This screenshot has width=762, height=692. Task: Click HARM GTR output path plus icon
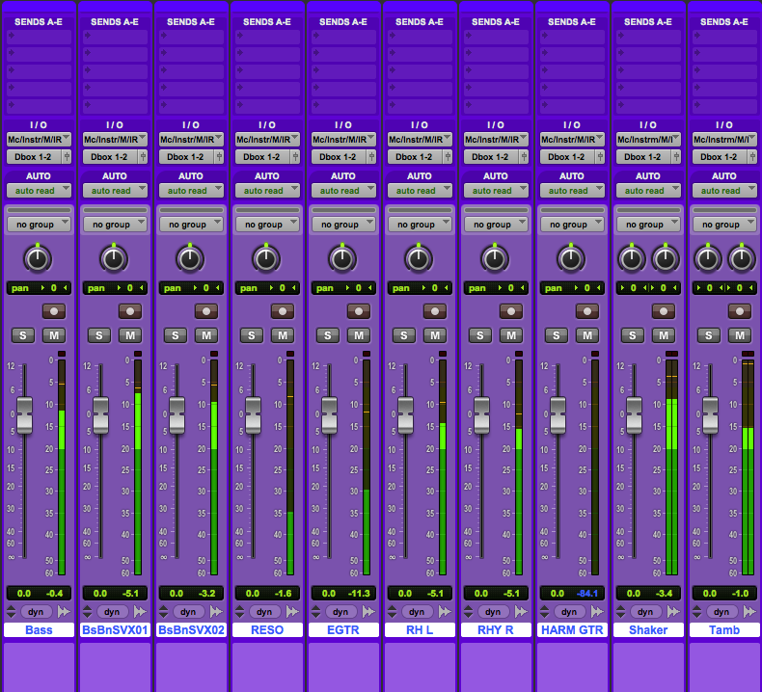tap(600, 157)
